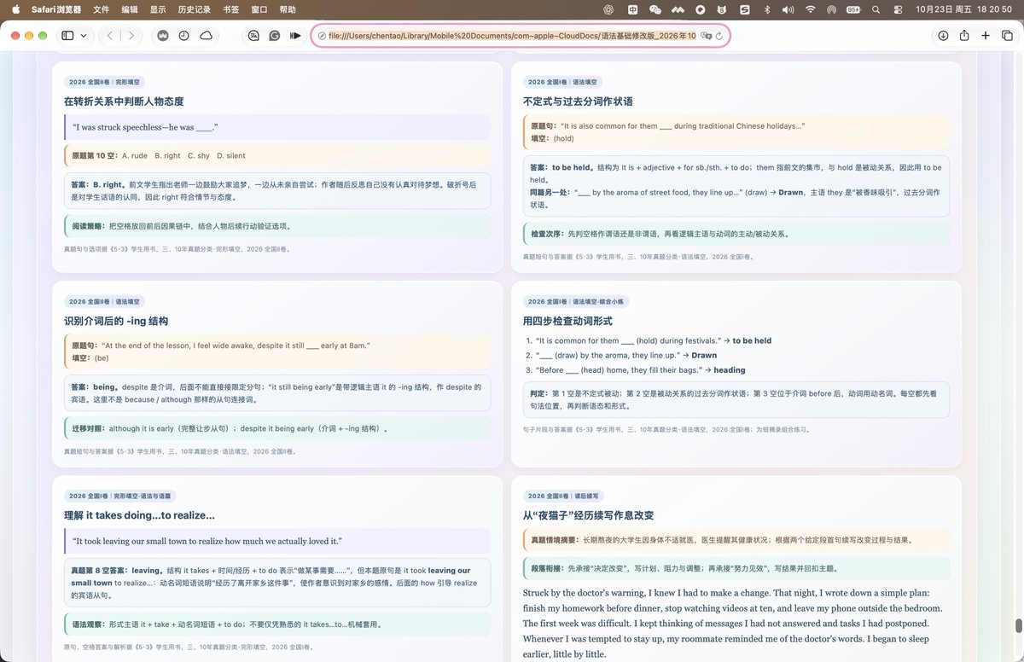The width and height of the screenshot is (1024, 662).
Task: Show the tab overview
Action: 1007,36
